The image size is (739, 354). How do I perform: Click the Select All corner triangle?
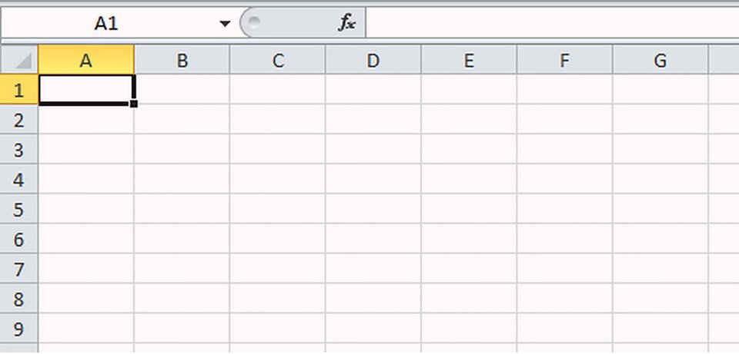tap(18, 59)
